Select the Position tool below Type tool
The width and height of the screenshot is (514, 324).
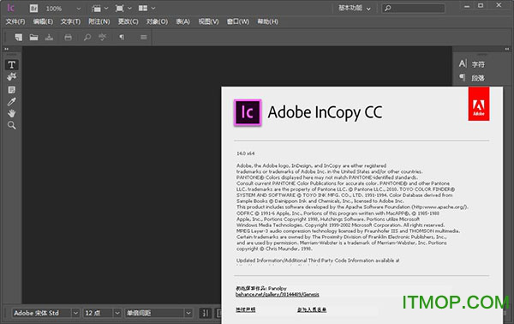tap(12, 77)
